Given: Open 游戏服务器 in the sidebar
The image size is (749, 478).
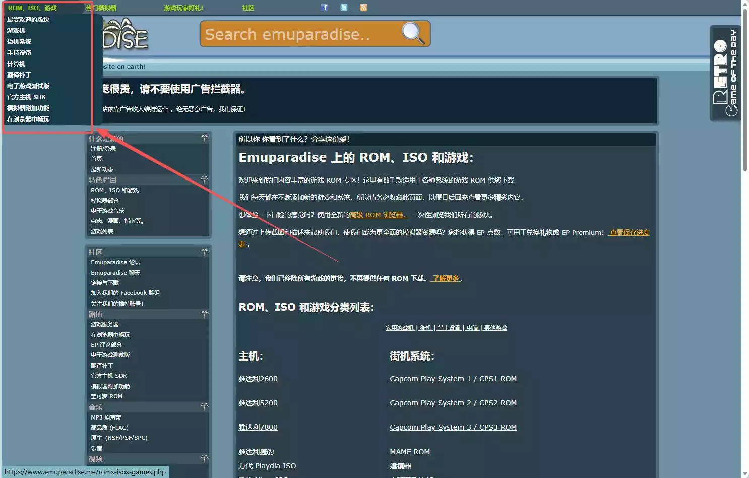Looking at the screenshot, I should [105, 324].
